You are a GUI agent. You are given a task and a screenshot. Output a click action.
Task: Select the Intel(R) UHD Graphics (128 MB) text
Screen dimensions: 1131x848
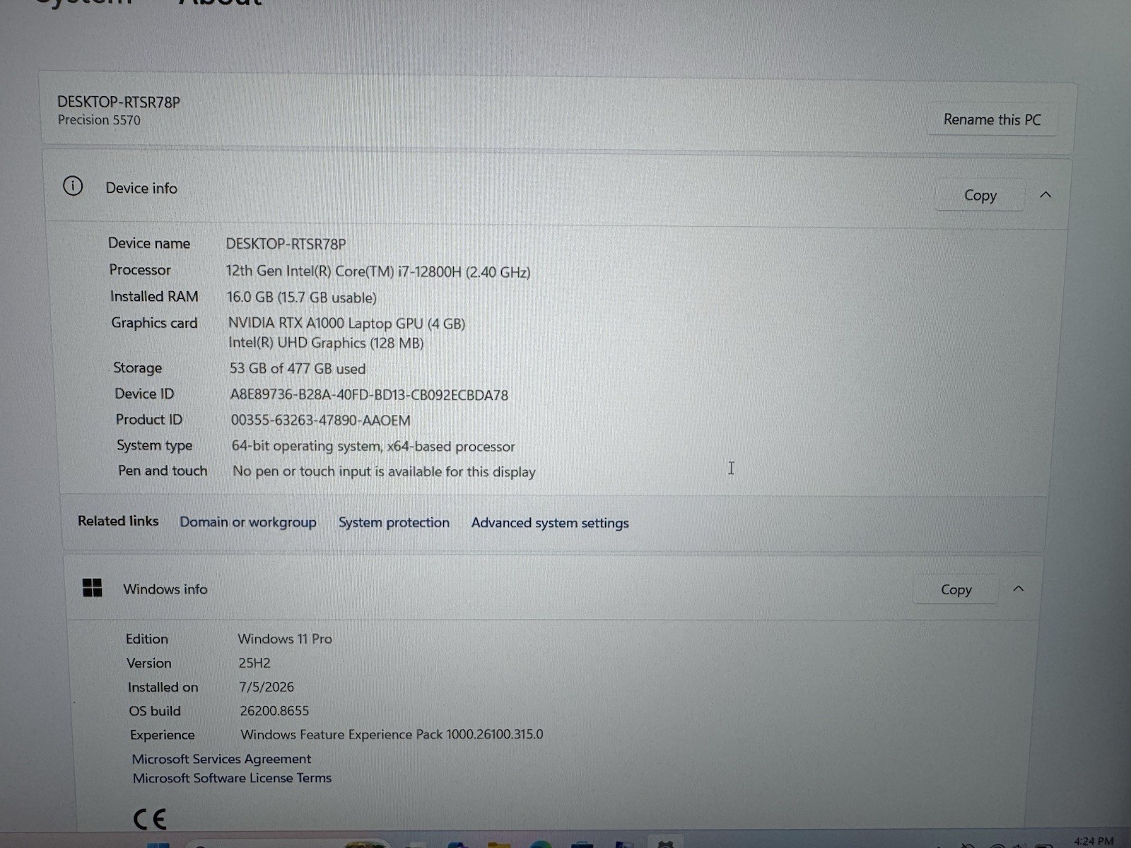pyautogui.click(x=326, y=343)
